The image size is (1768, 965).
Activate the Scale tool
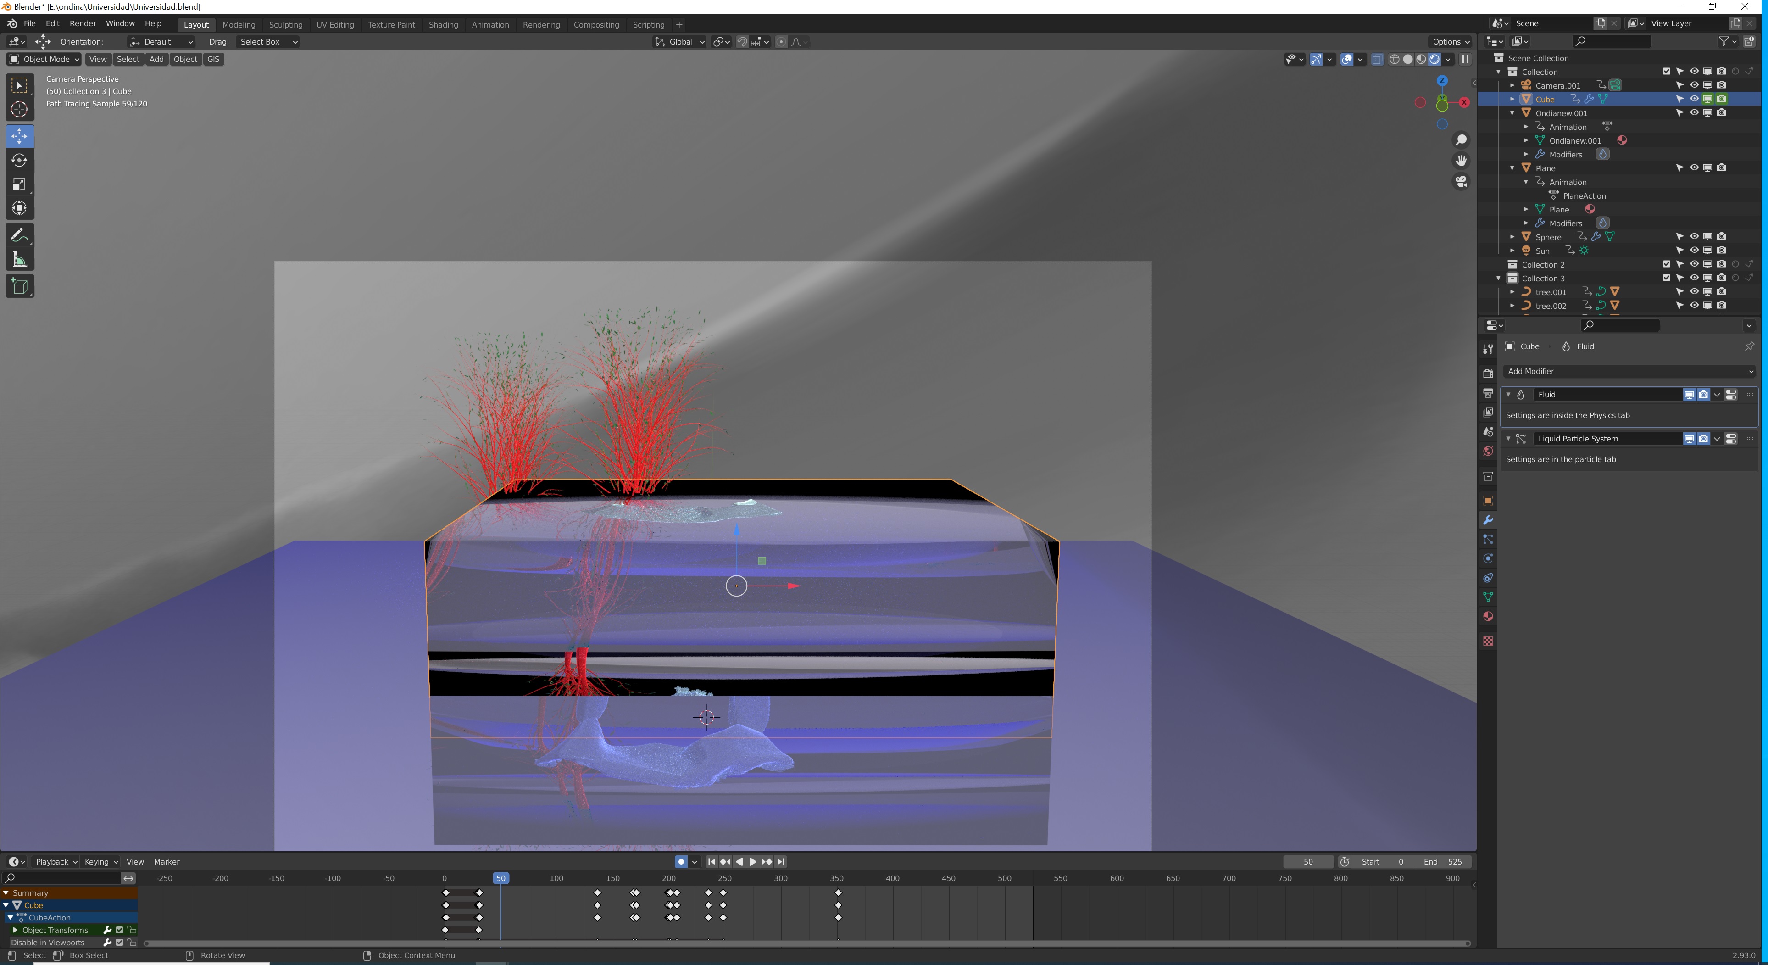point(19,184)
